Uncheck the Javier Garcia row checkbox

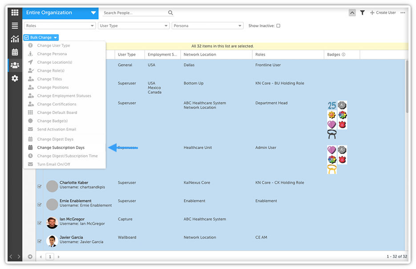[40, 241]
